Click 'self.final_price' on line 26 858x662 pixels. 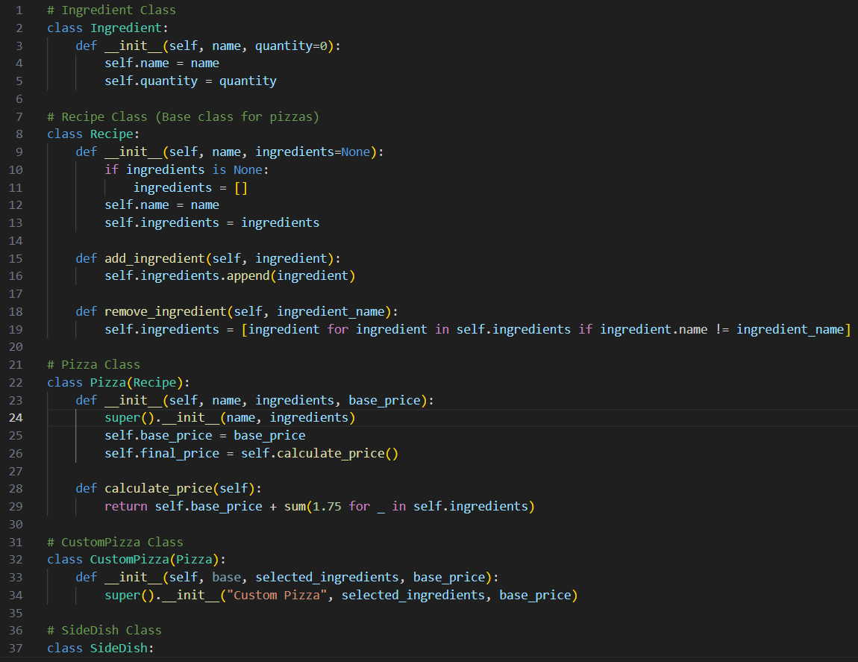point(161,453)
